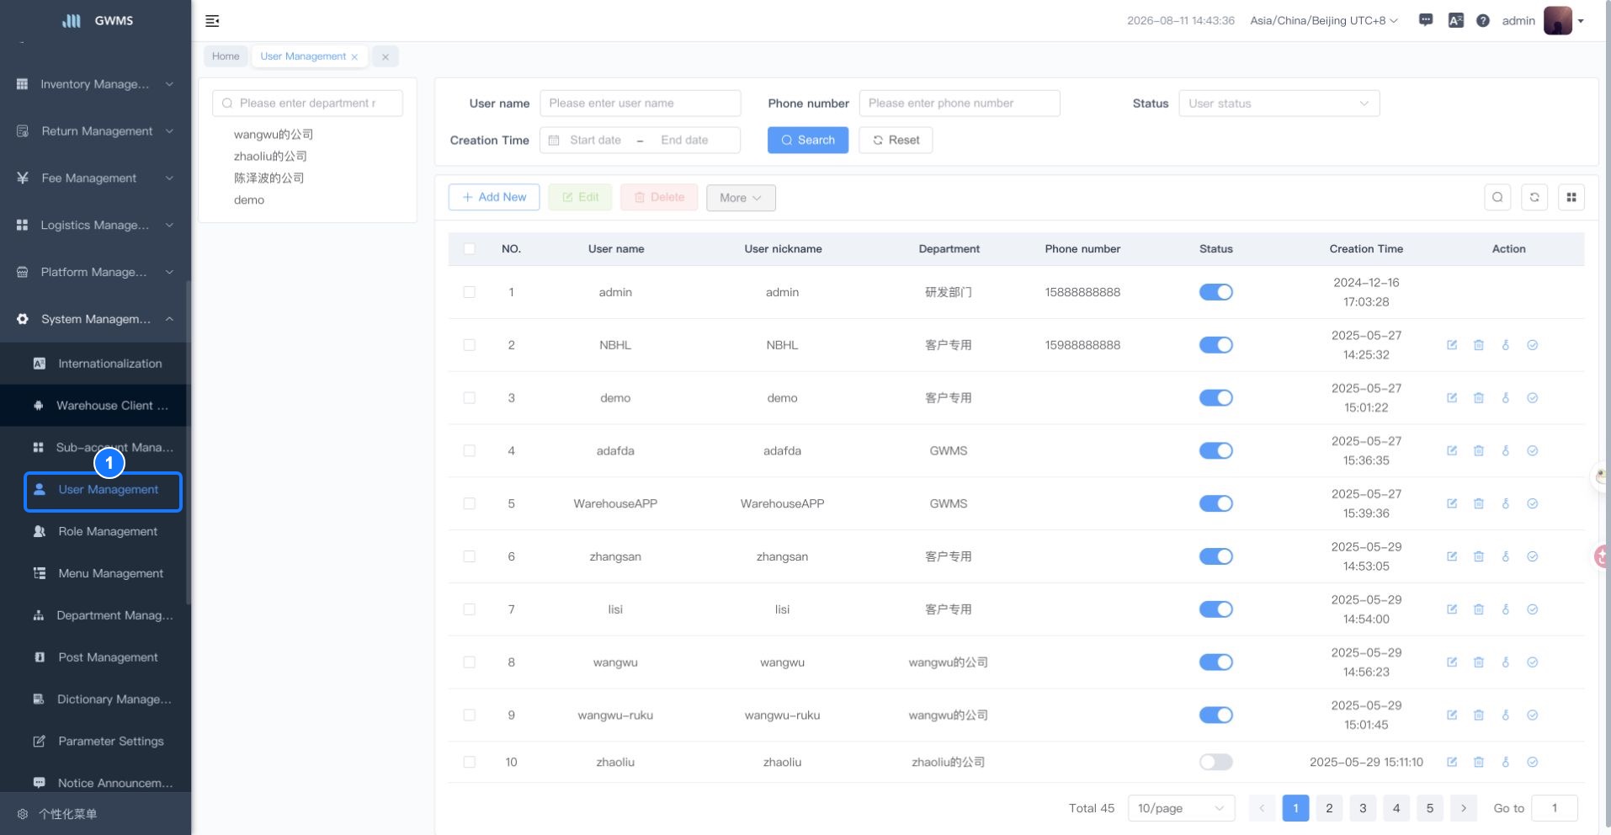Open Internationalization in the sidebar
Image resolution: width=1611 pixels, height=835 pixels.
tap(95, 364)
